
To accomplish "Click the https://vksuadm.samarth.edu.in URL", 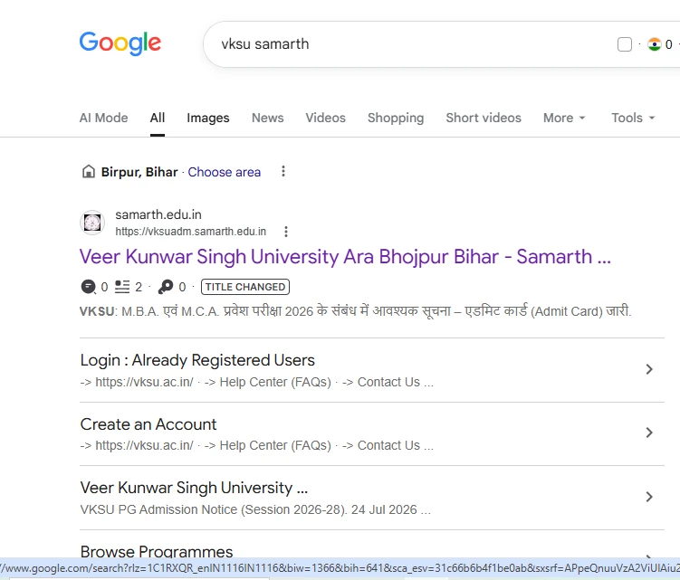I will pos(191,232).
